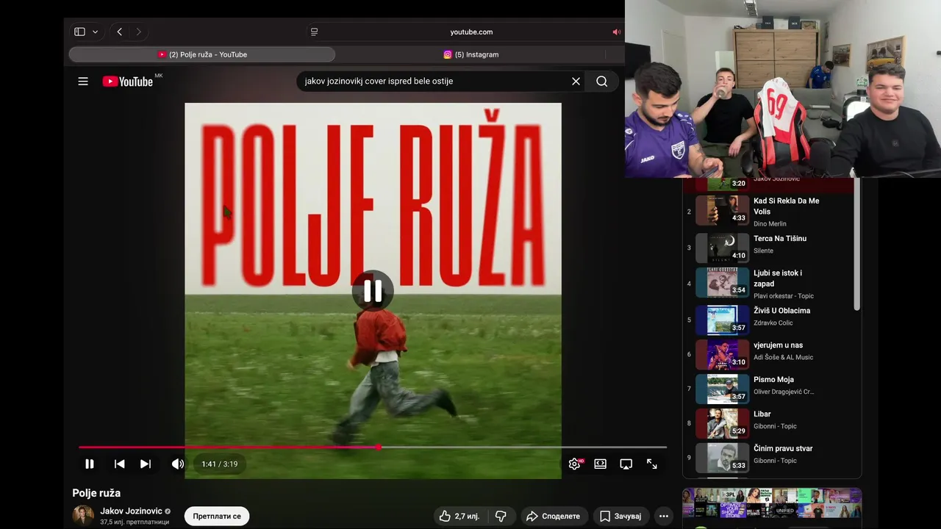941x529 pixels.
Task: Mute tab audio in address bar
Action: (616, 32)
